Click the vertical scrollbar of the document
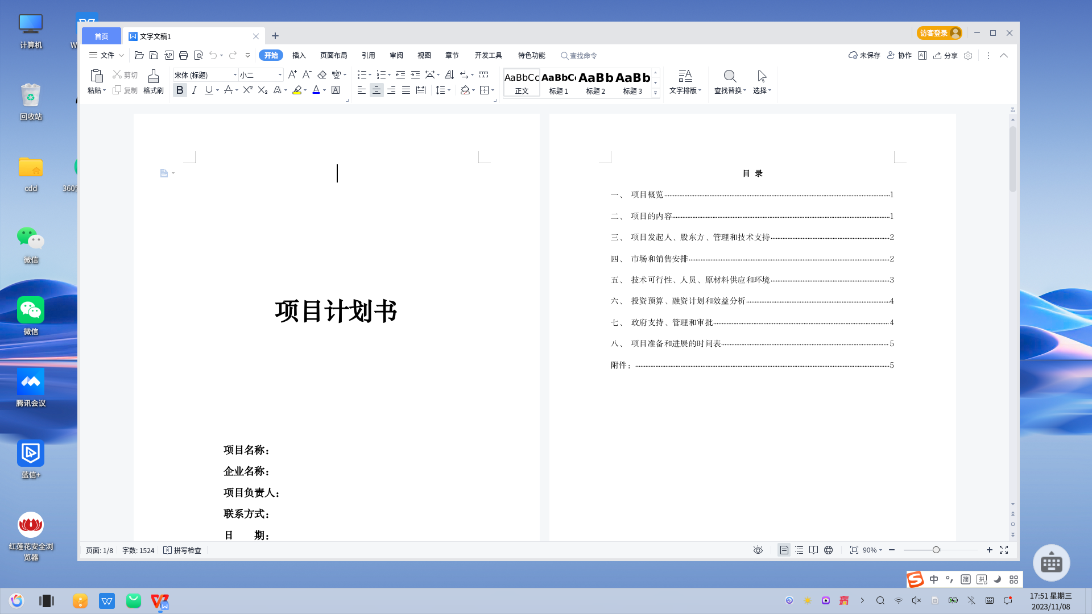Image resolution: width=1092 pixels, height=614 pixels. (1012, 159)
